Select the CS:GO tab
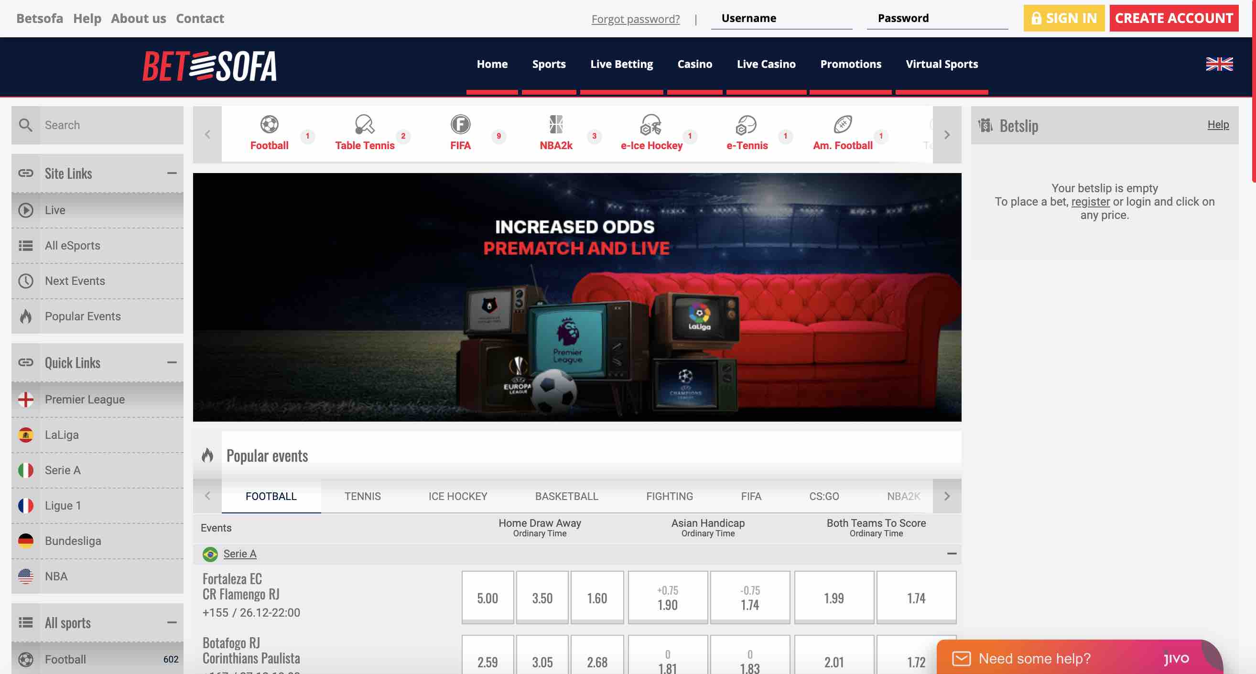The image size is (1256, 674). coord(824,496)
